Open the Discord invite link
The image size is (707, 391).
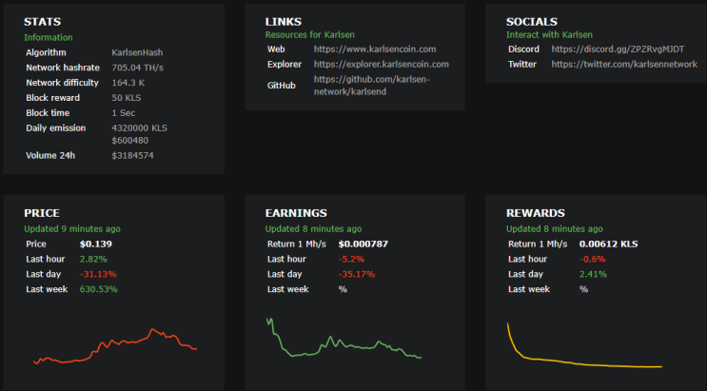point(618,49)
